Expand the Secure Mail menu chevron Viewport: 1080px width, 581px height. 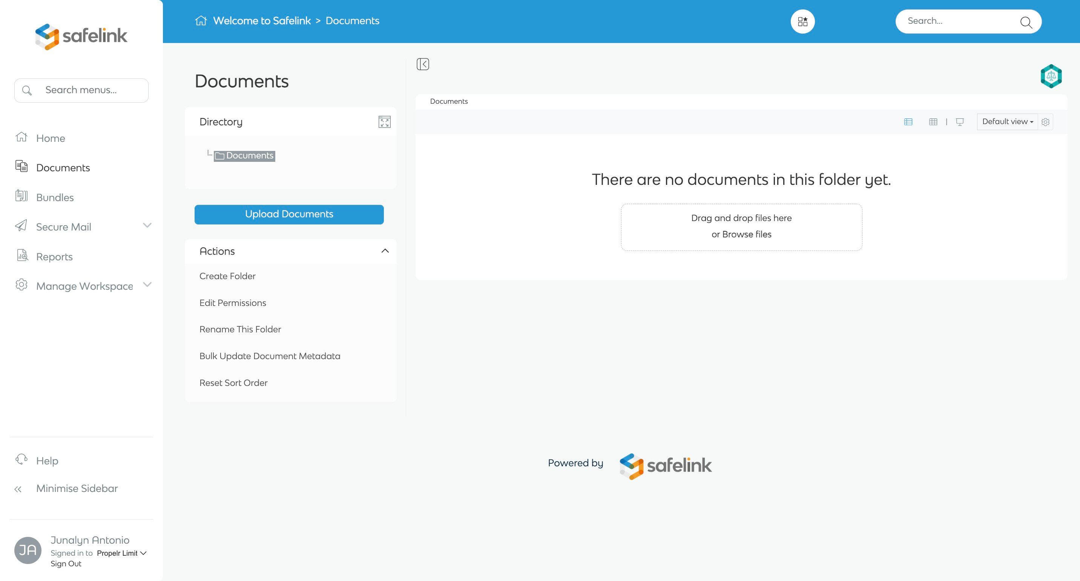147,226
